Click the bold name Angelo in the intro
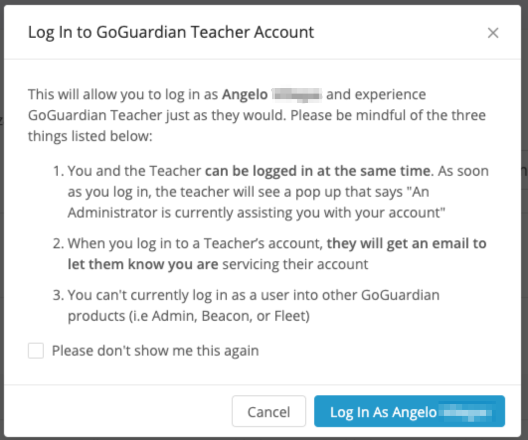This screenshot has height=440, width=528. 245,94
